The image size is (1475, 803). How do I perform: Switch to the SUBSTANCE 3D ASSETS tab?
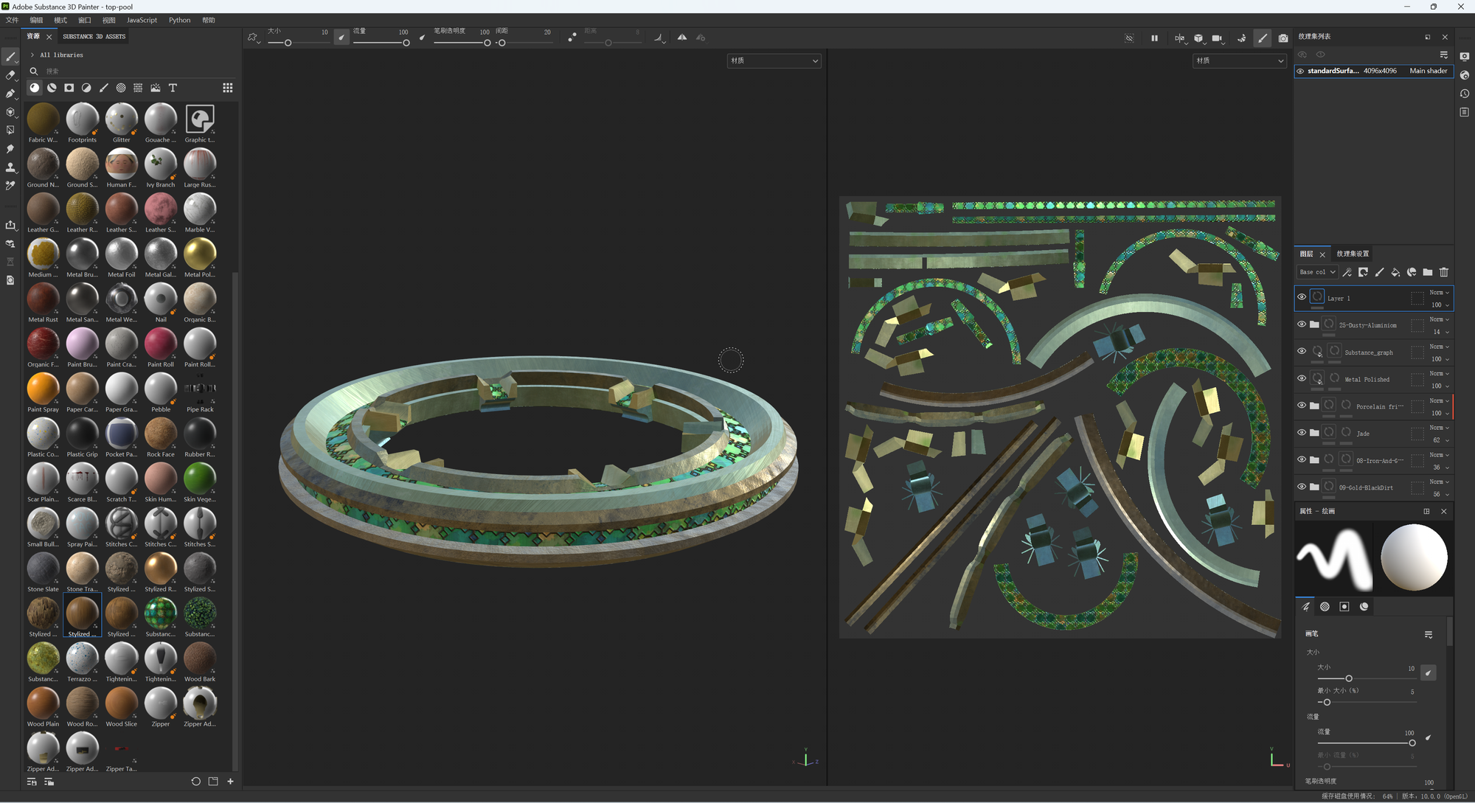(x=94, y=36)
